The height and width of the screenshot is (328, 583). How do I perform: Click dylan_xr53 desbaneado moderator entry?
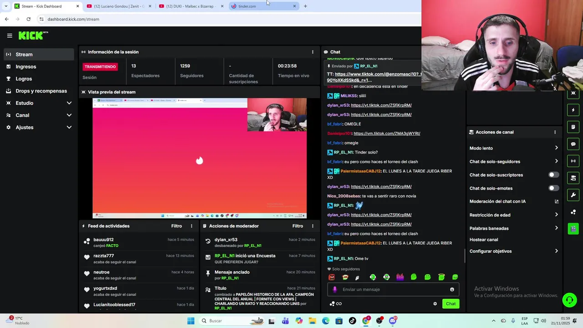[260, 242]
